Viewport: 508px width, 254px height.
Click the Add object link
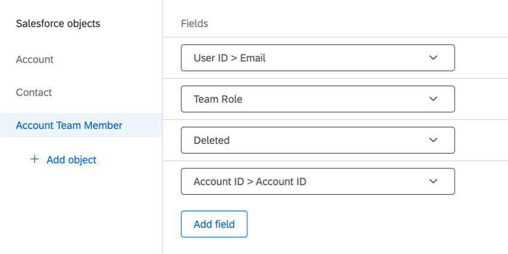point(71,160)
